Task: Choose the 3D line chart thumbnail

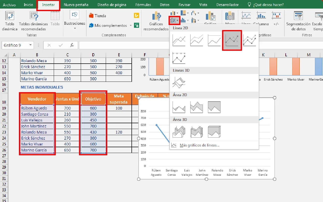Action: click(179, 83)
